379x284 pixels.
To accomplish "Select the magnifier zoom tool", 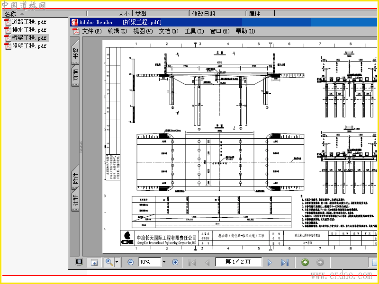I will pyautogui.click(x=109, y=262).
